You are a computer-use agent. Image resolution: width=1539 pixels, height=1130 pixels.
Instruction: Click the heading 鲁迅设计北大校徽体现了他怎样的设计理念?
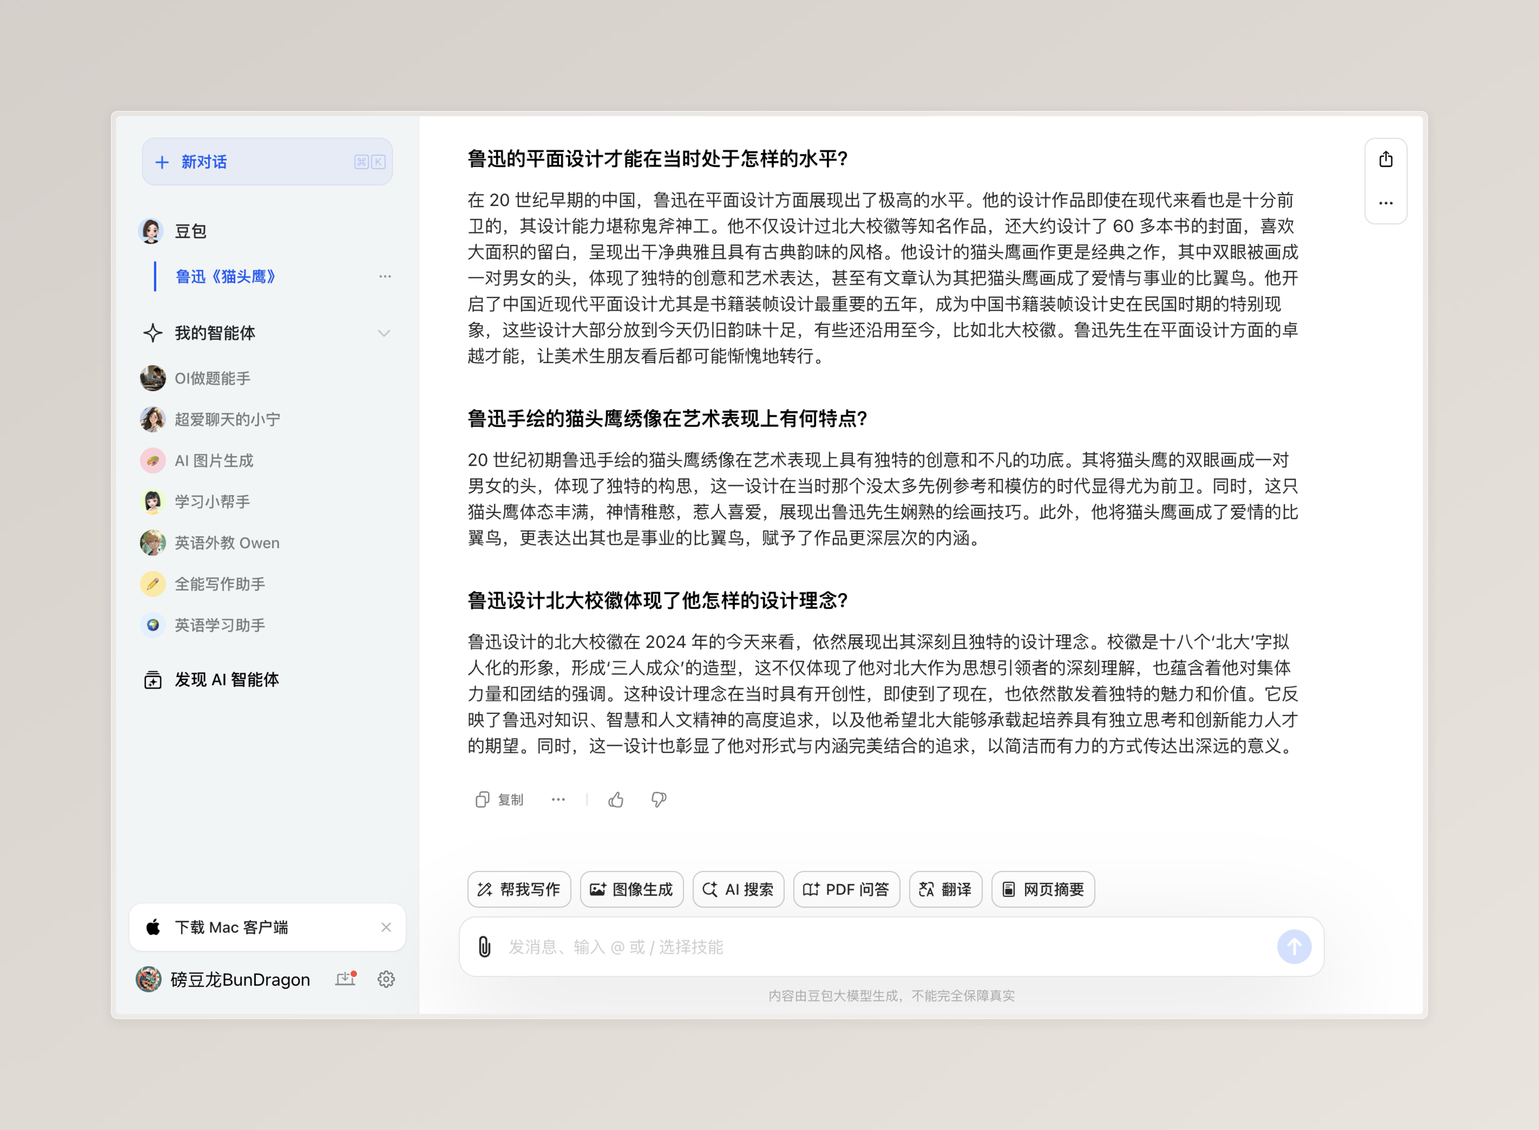[657, 601]
